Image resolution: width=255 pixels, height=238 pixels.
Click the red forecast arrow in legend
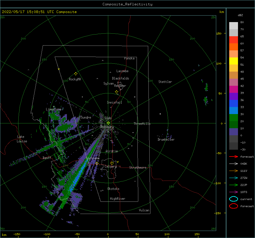[x=233, y=156]
